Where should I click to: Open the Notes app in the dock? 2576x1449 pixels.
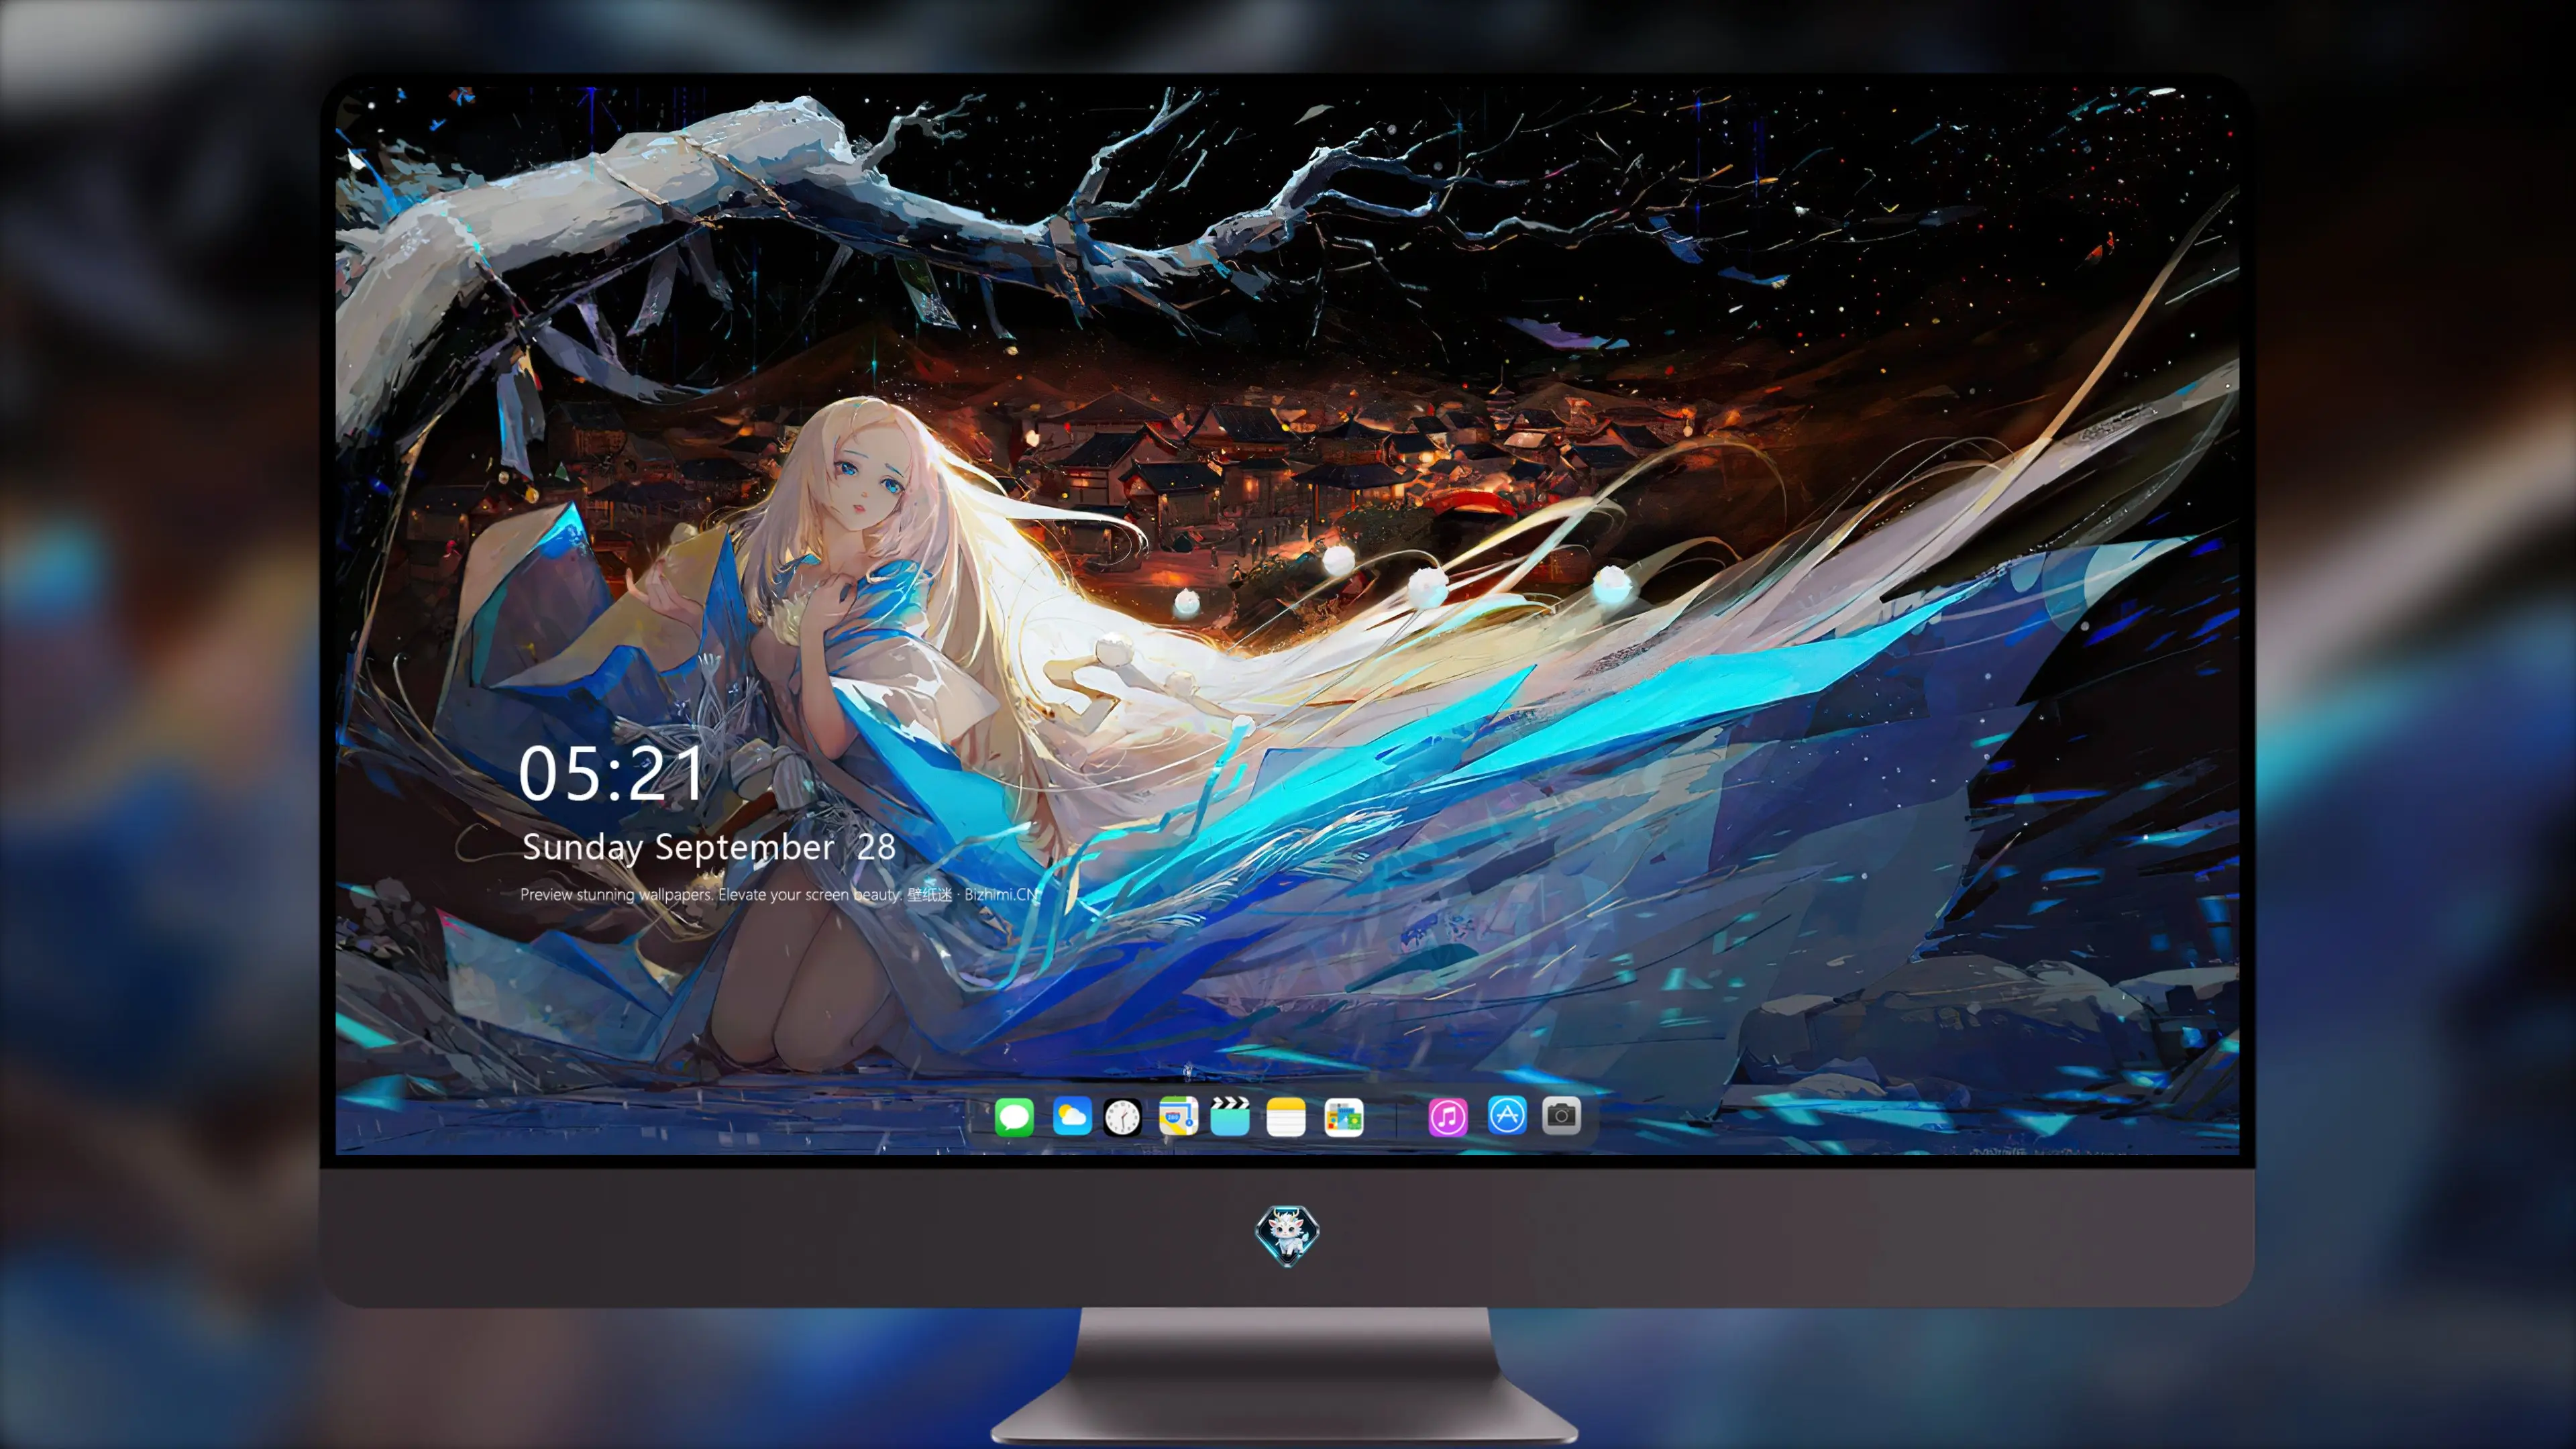pos(1286,1117)
